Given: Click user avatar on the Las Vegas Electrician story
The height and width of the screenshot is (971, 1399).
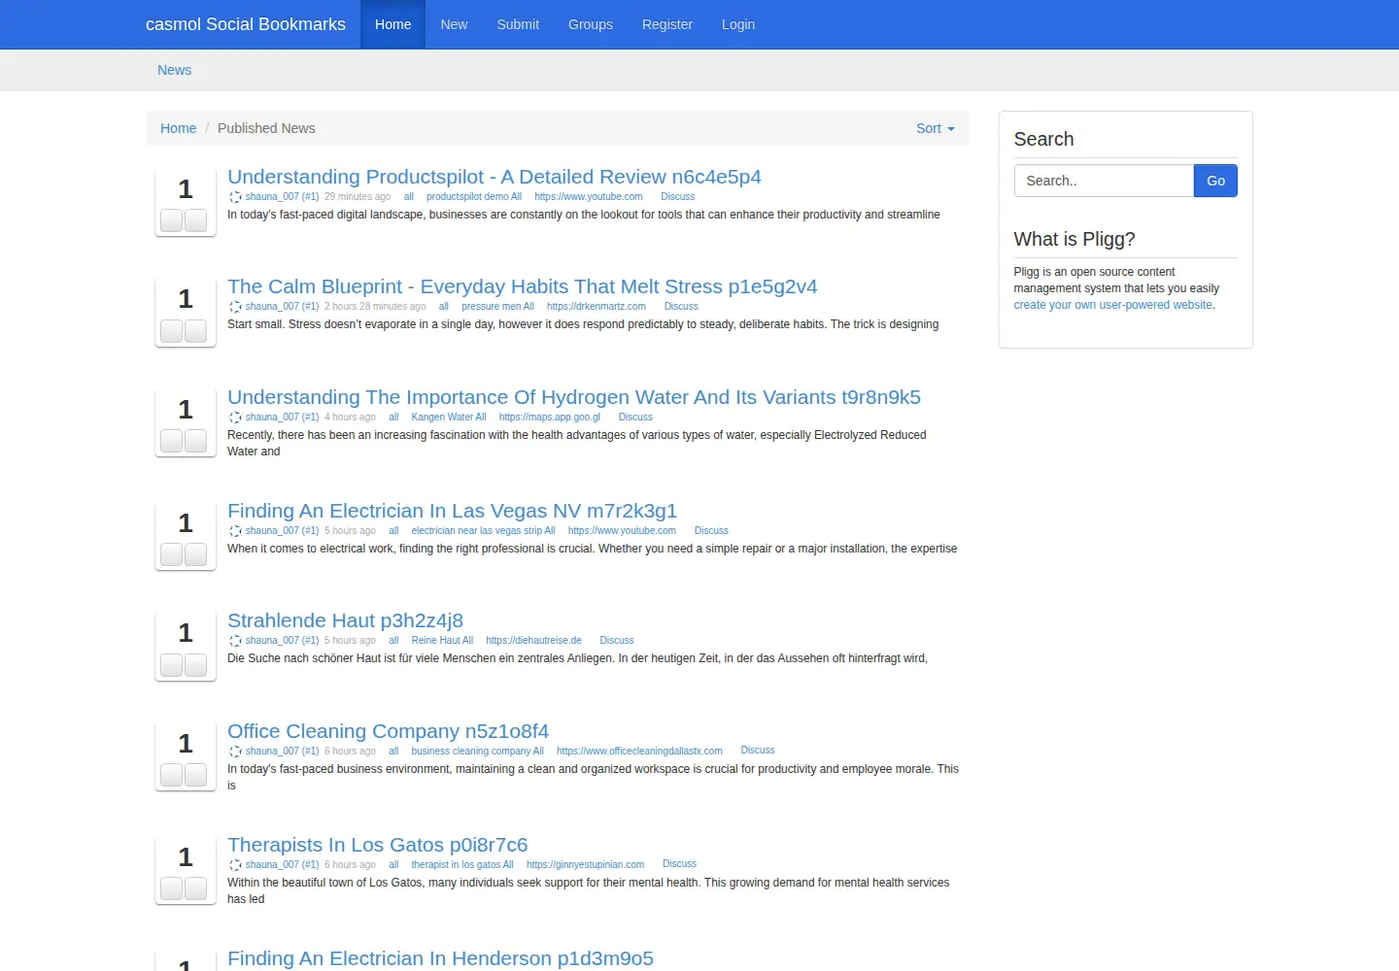Looking at the screenshot, I should (235, 531).
